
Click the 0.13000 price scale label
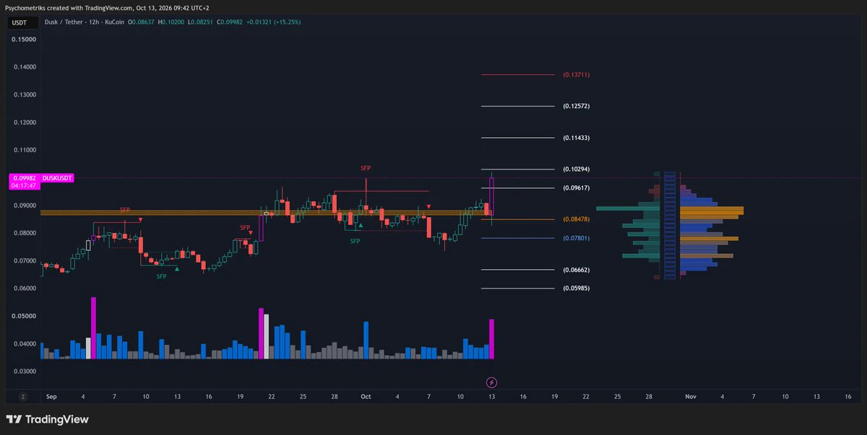tap(25, 95)
